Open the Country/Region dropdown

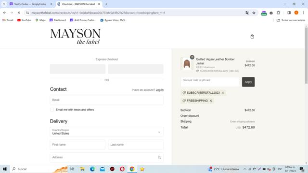coord(106,132)
